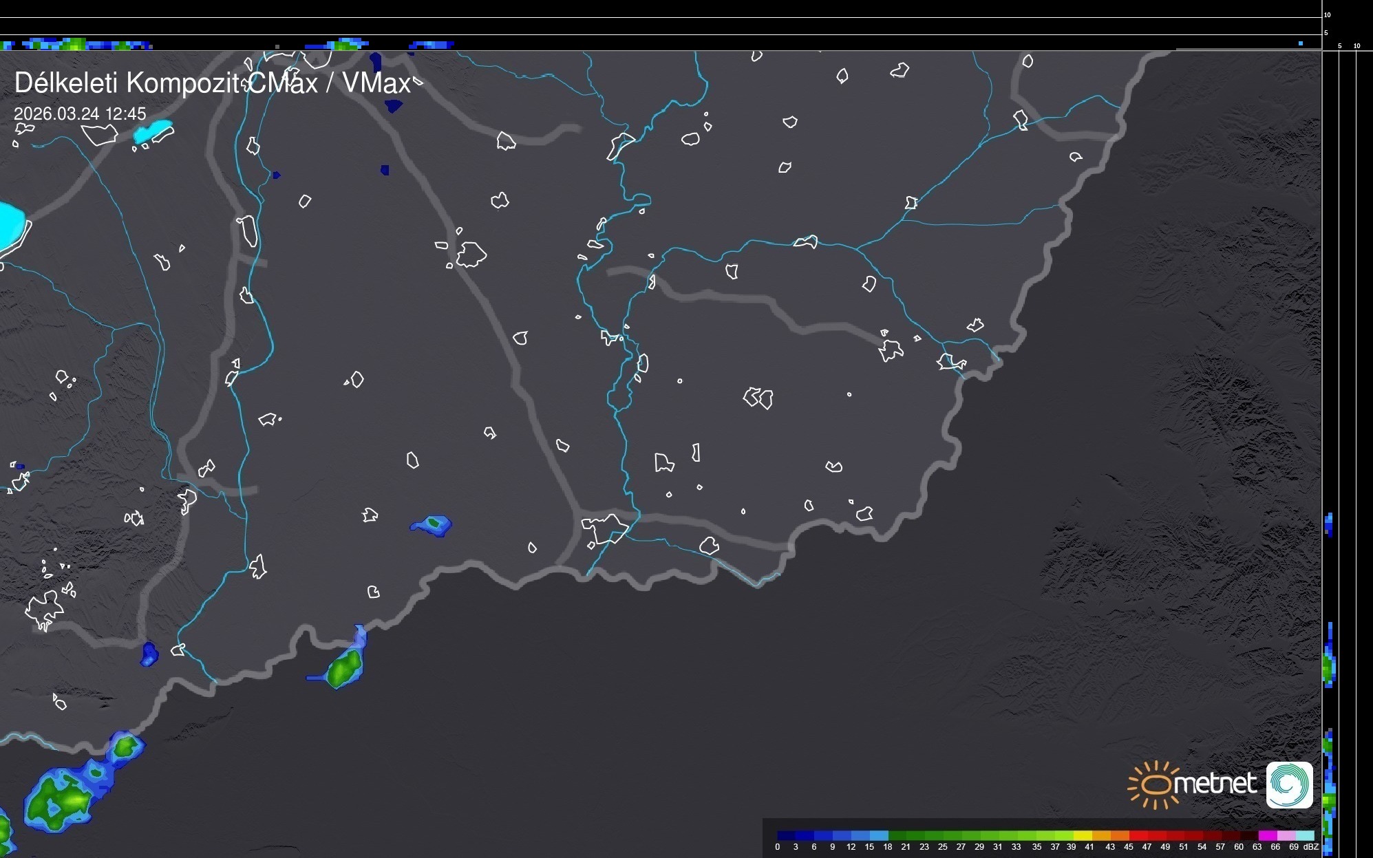Click the teal swirl logo icon
1373x858 pixels.
[1289, 784]
